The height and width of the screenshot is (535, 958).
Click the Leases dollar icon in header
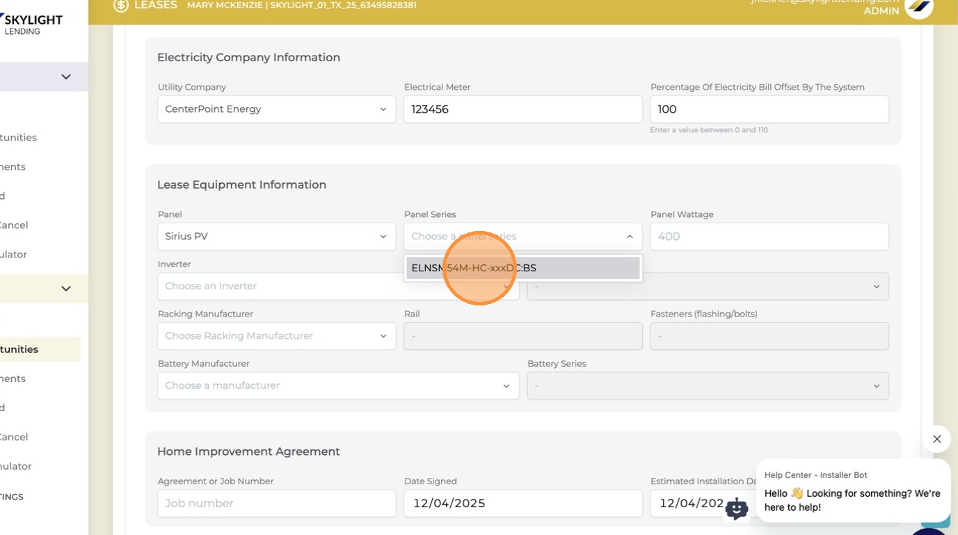[x=121, y=6]
